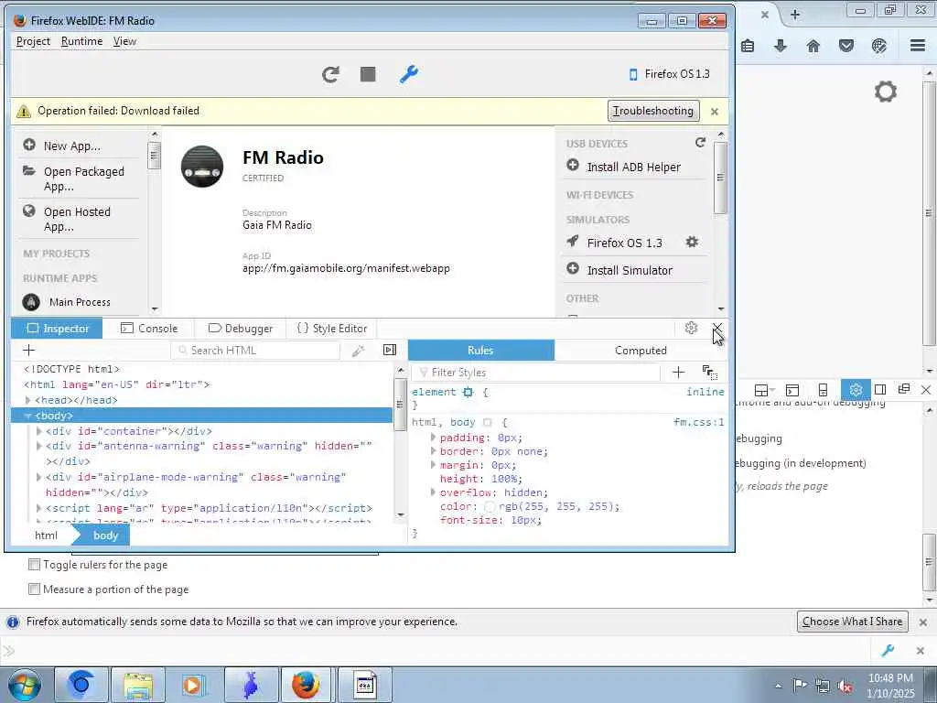The width and height of the screenshot is (937, 703).
Task: Click Install Simulator
Action: tap(630, 270)
